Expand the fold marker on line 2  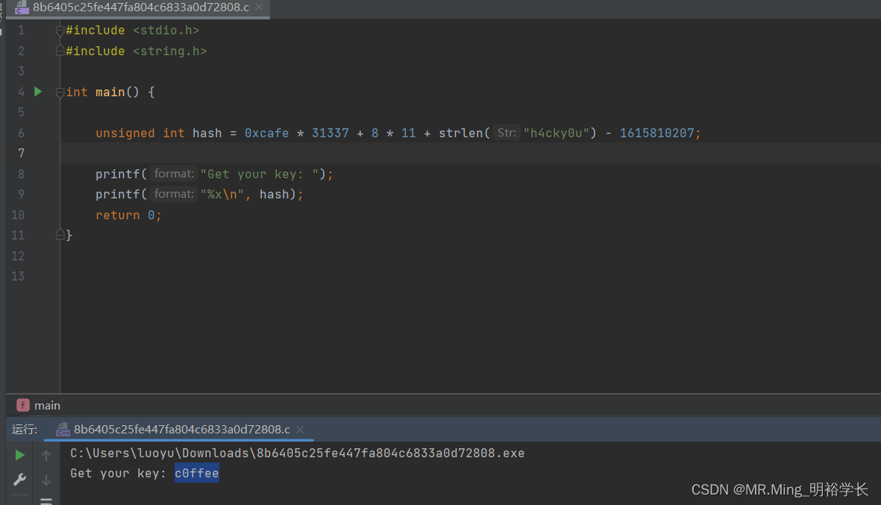tap(60, 51)
